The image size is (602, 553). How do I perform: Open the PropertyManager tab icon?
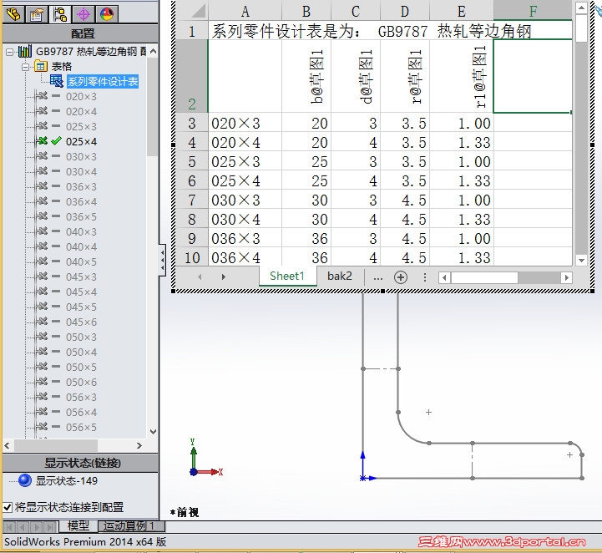tap(37, 14)
